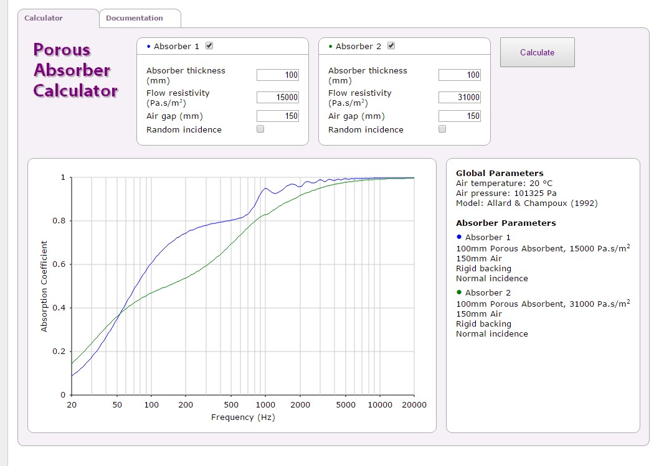Uncheck the Absorber 2 checkbox

(x=391, y=45)
